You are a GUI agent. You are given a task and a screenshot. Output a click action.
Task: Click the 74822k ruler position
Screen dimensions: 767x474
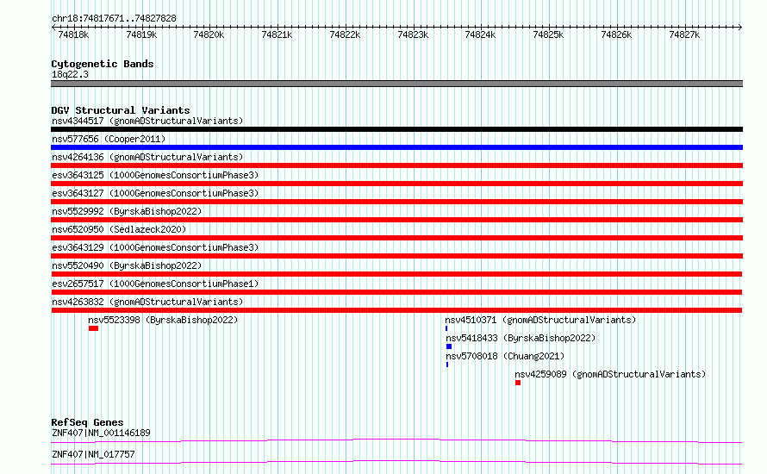pyautogui.click(x=345, y=34)
